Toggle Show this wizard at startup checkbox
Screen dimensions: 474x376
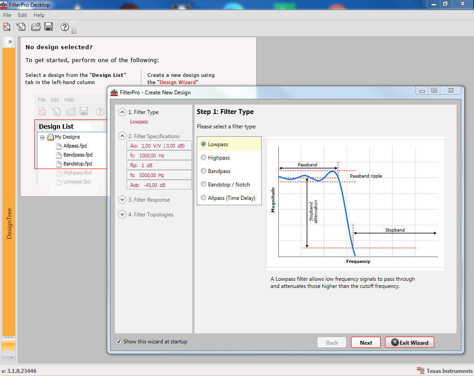click(118, 342)
